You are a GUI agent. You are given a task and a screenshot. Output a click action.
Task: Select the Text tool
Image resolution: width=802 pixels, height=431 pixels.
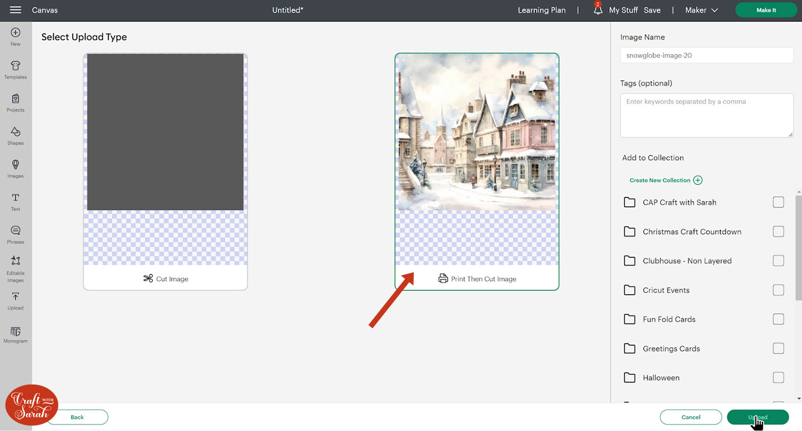coord(16,201)
